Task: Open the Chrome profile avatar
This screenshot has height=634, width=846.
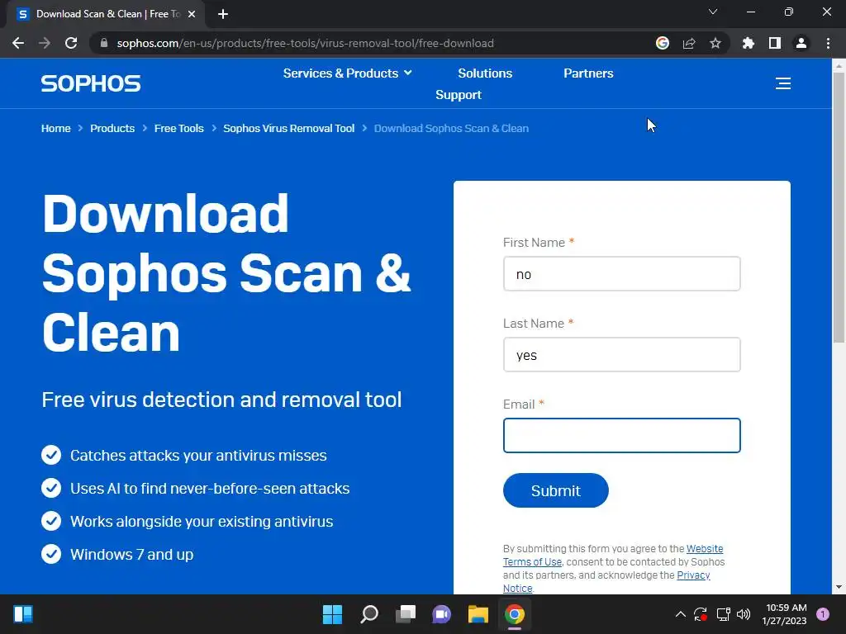Action: (801, 43)
